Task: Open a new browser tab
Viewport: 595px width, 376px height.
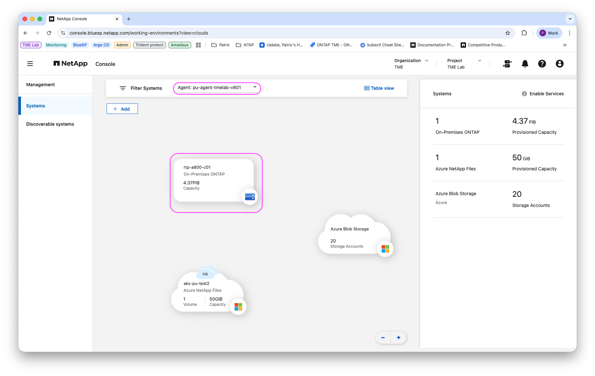Action: 129,19
